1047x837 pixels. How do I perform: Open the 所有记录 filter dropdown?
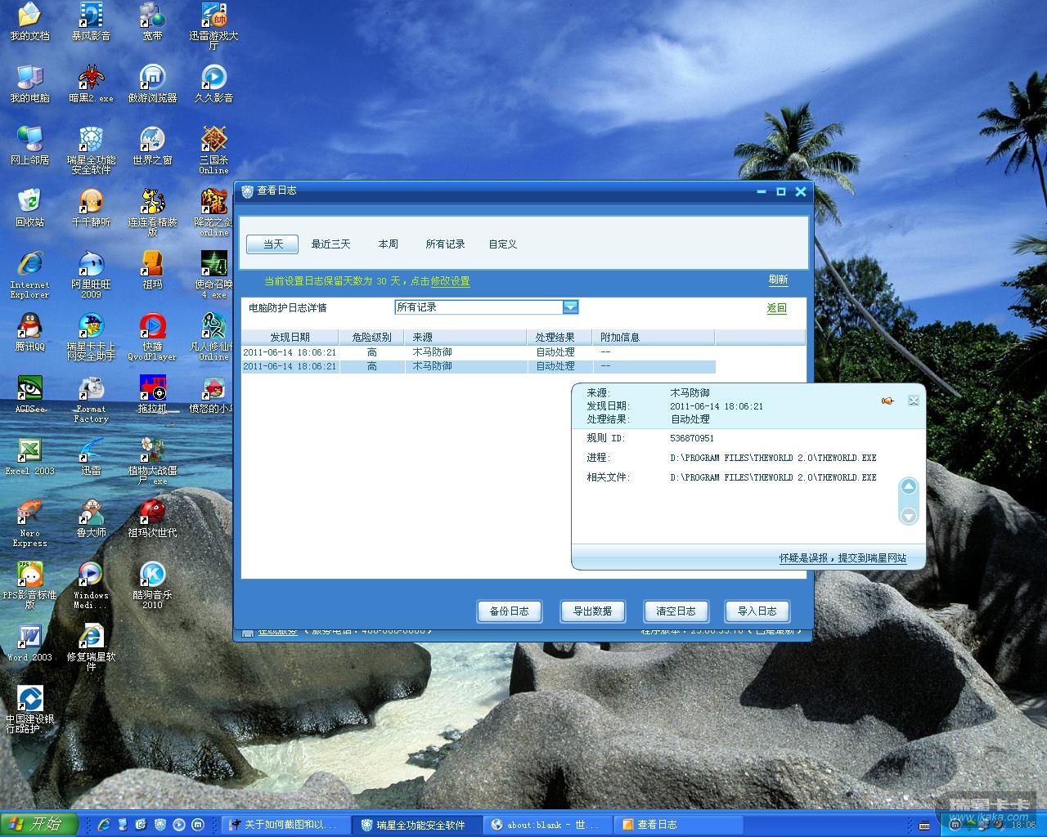[x=570, y=307]
